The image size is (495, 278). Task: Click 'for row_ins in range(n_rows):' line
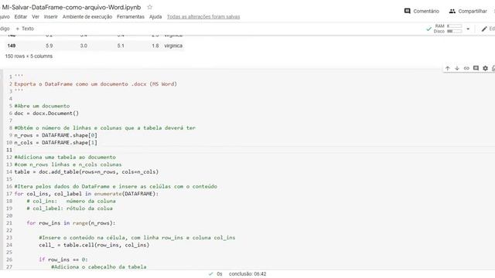pyautogui.click(x=71, y=223)
